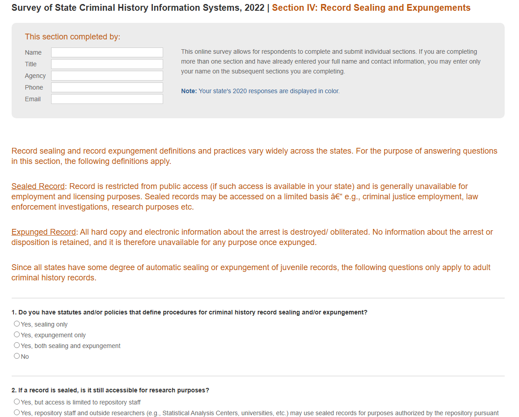Click the underlined "Sealed Record" term

point(38,186)
